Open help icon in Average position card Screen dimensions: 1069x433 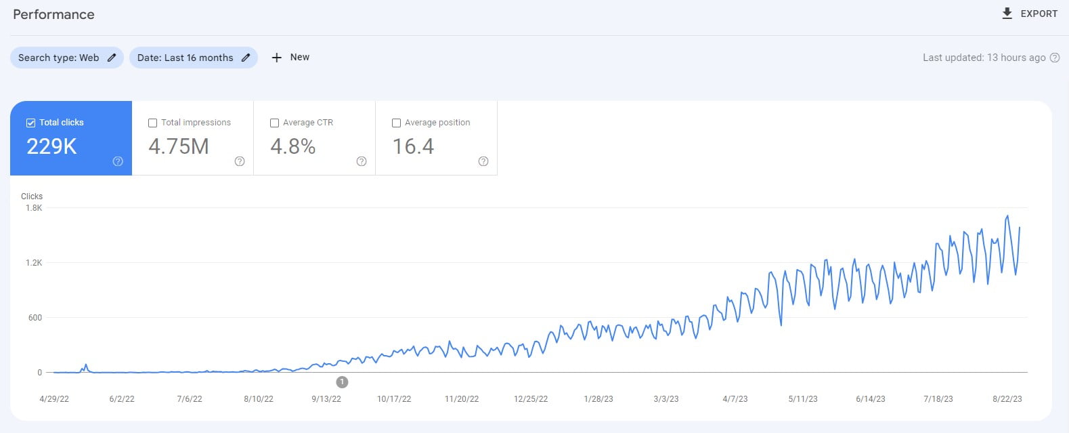tap(483, 161)
